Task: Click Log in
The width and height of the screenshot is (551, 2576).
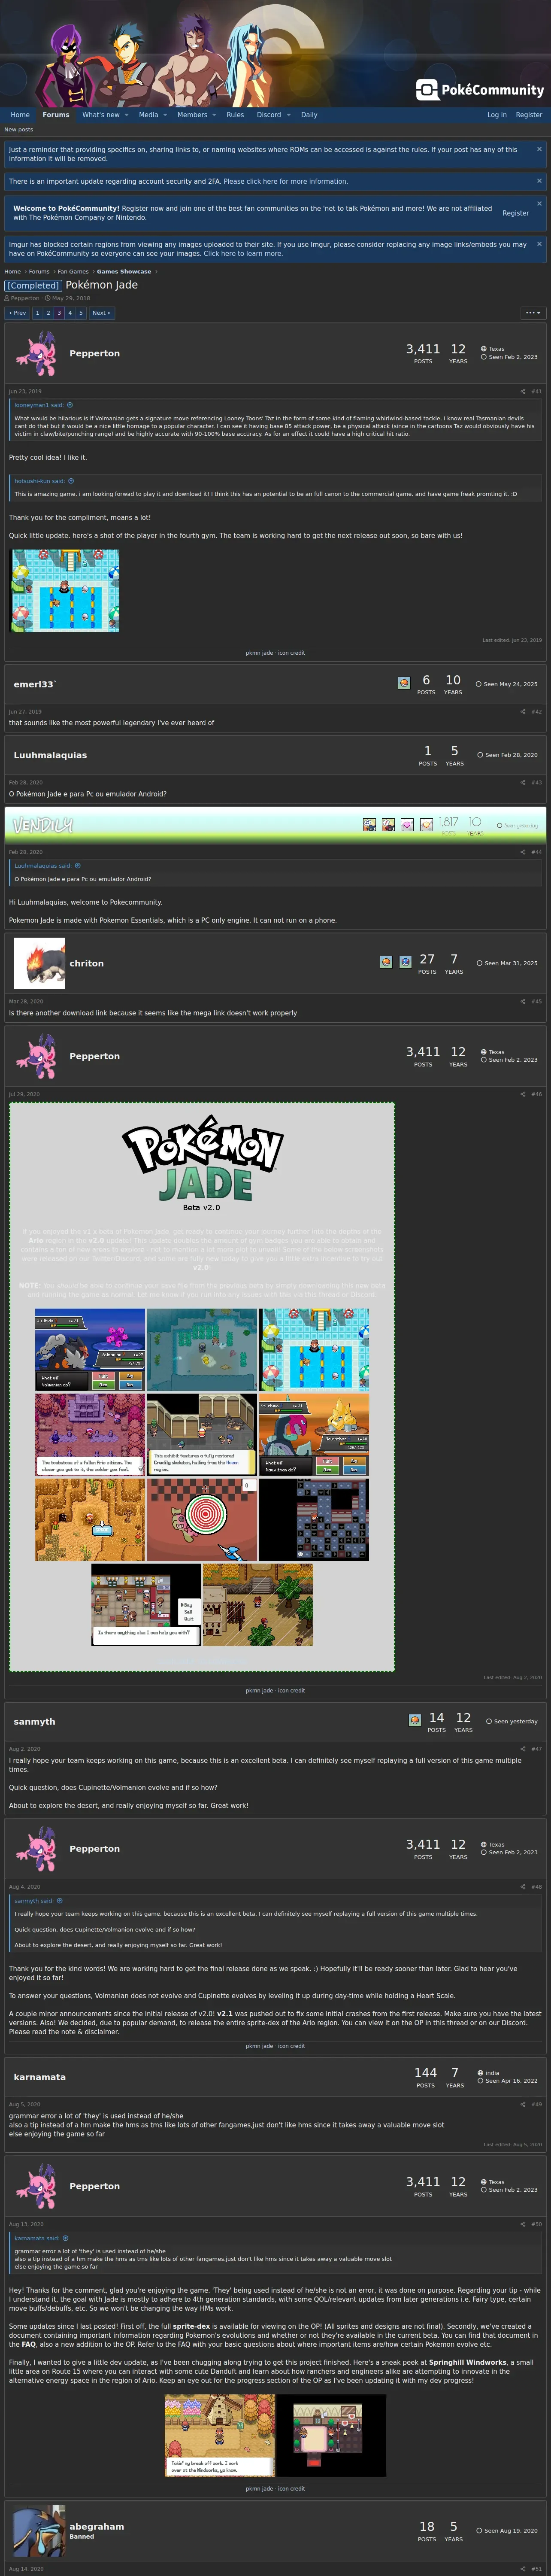Action: point(497,115)
